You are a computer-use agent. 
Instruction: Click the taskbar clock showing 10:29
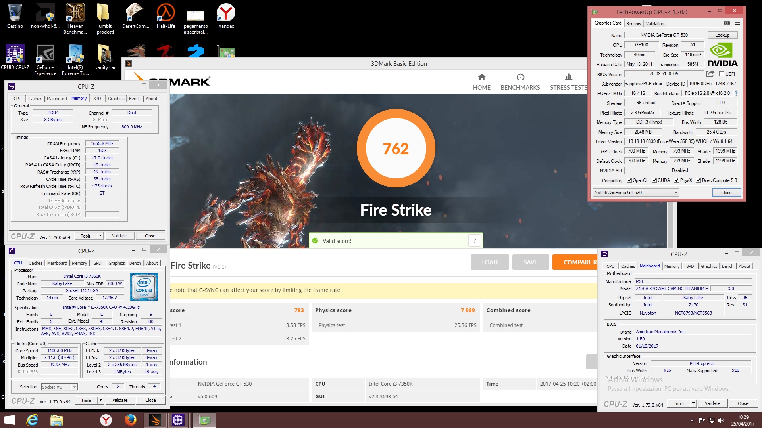point(743,420)
